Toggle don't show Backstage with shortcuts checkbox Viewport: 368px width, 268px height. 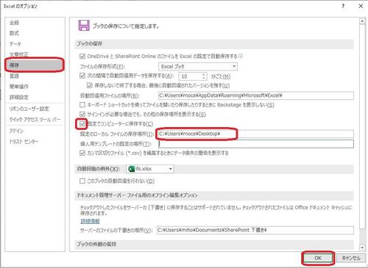click(x=82, y=105)
